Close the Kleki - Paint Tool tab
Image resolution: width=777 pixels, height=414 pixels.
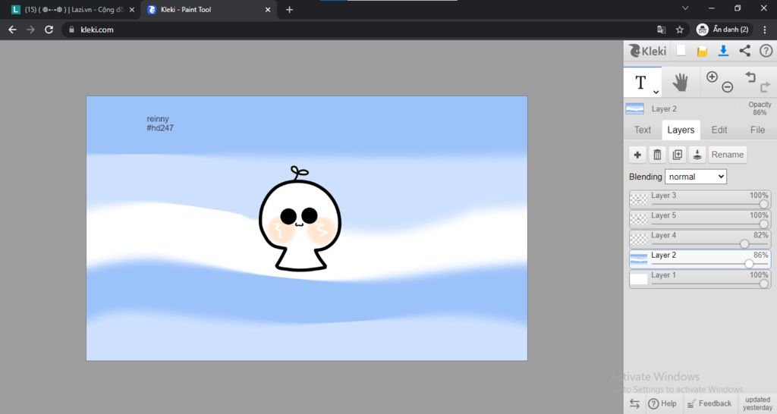[x=268, y=9]
